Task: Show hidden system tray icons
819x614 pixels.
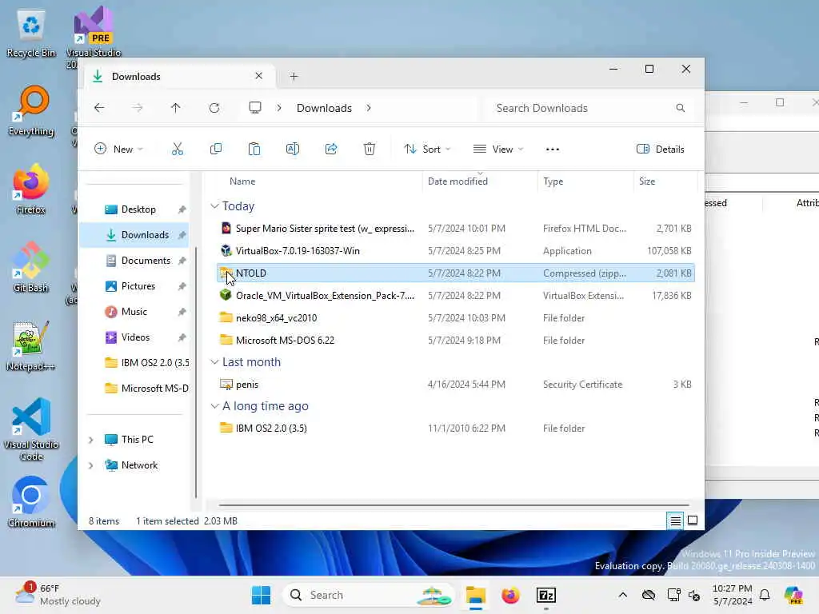Action: tap(622, 595)
